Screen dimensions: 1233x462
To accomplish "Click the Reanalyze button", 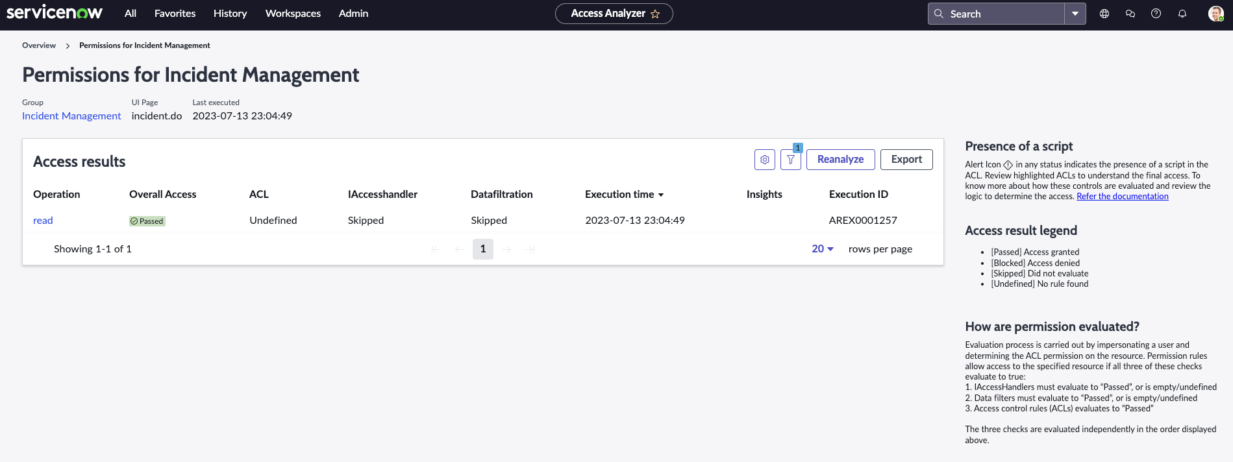I will point(841,160).
